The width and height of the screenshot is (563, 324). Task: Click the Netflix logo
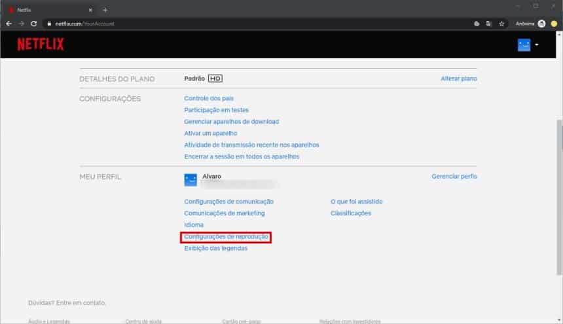point(41,45)
